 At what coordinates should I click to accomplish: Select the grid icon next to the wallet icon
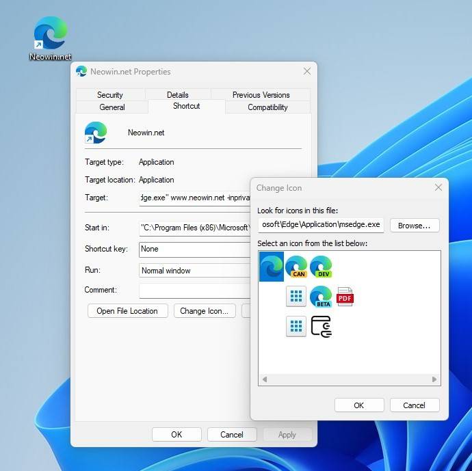296,326
